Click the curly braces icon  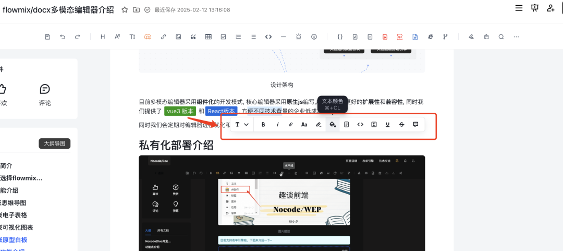click(x=340, y=37)
